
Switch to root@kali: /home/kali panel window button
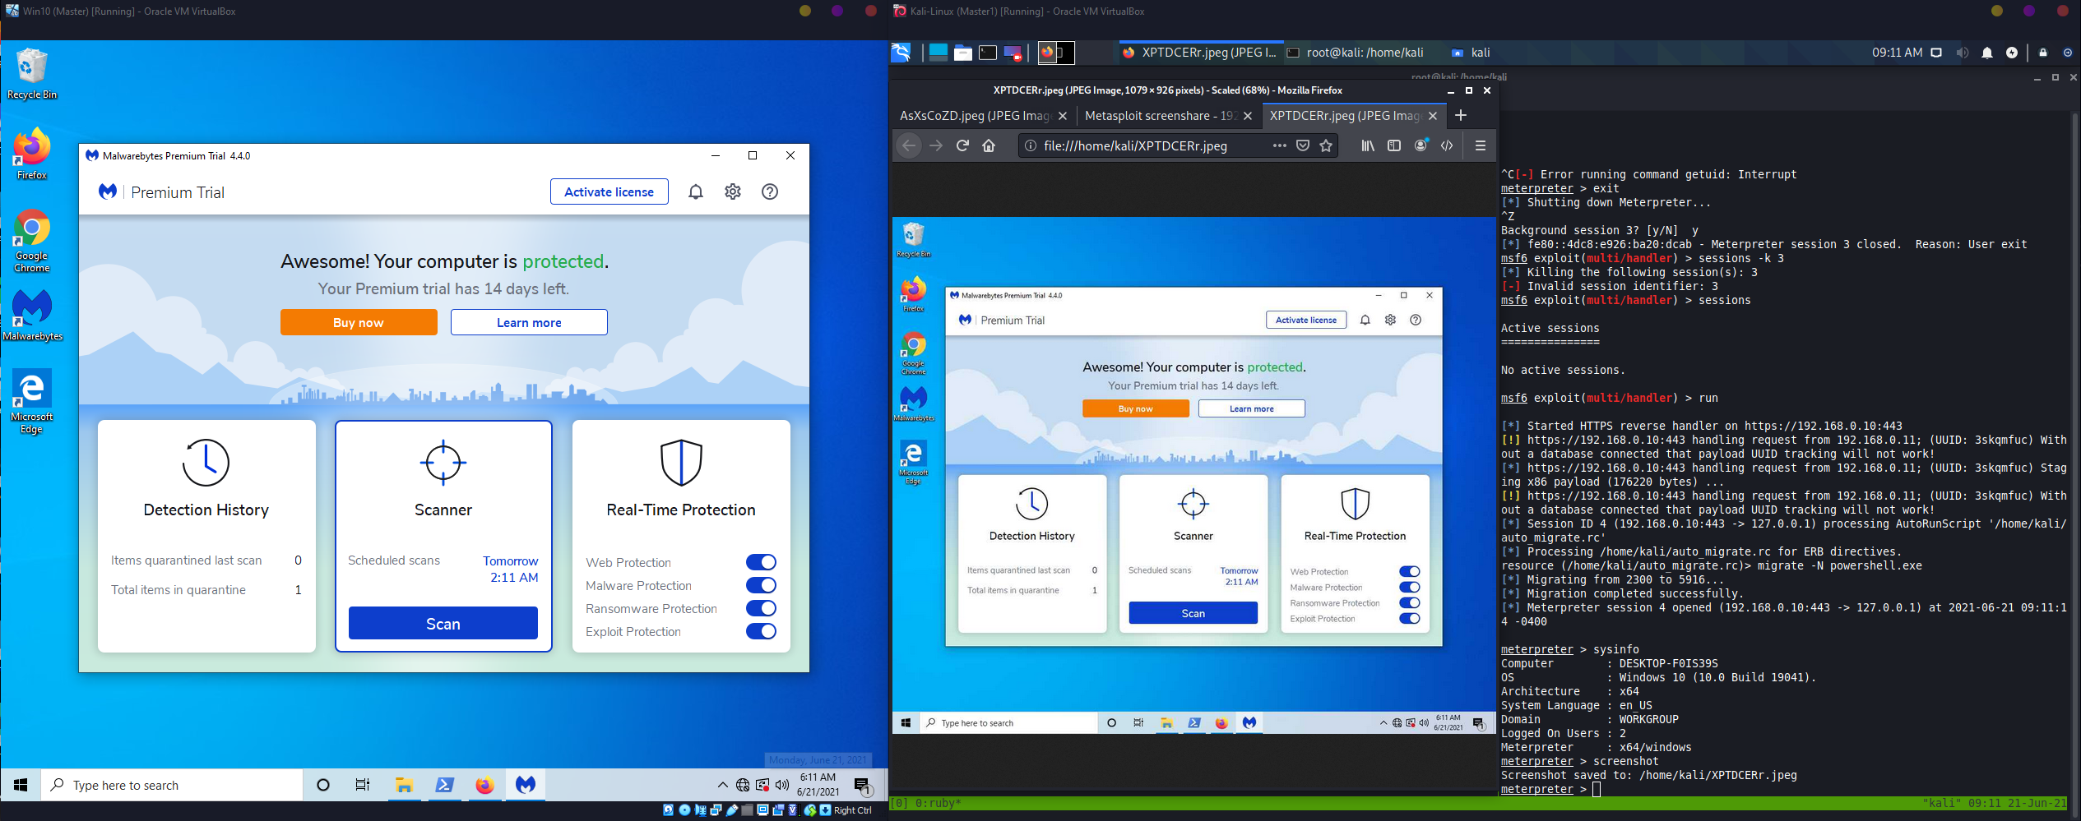coord(1356,53)
